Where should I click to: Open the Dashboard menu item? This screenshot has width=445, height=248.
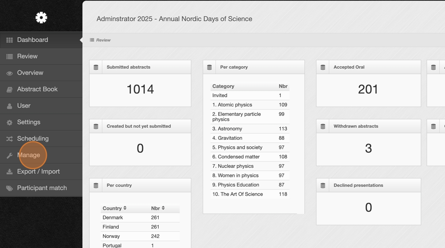pos(41,40)
